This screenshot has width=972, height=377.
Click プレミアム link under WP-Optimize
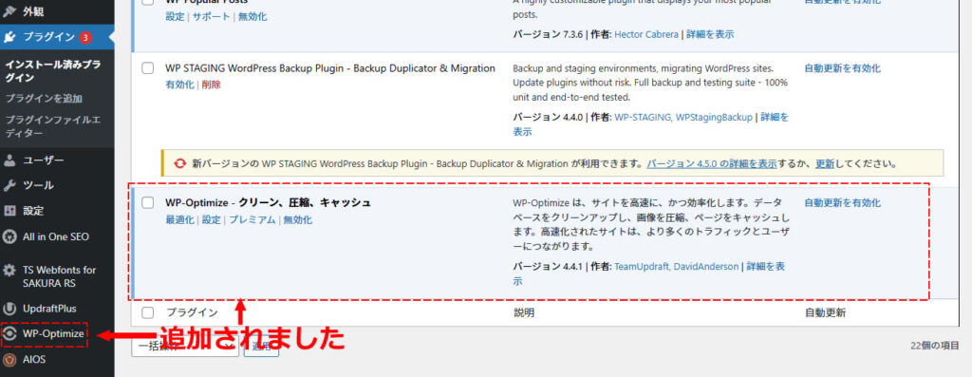(252, 219)
